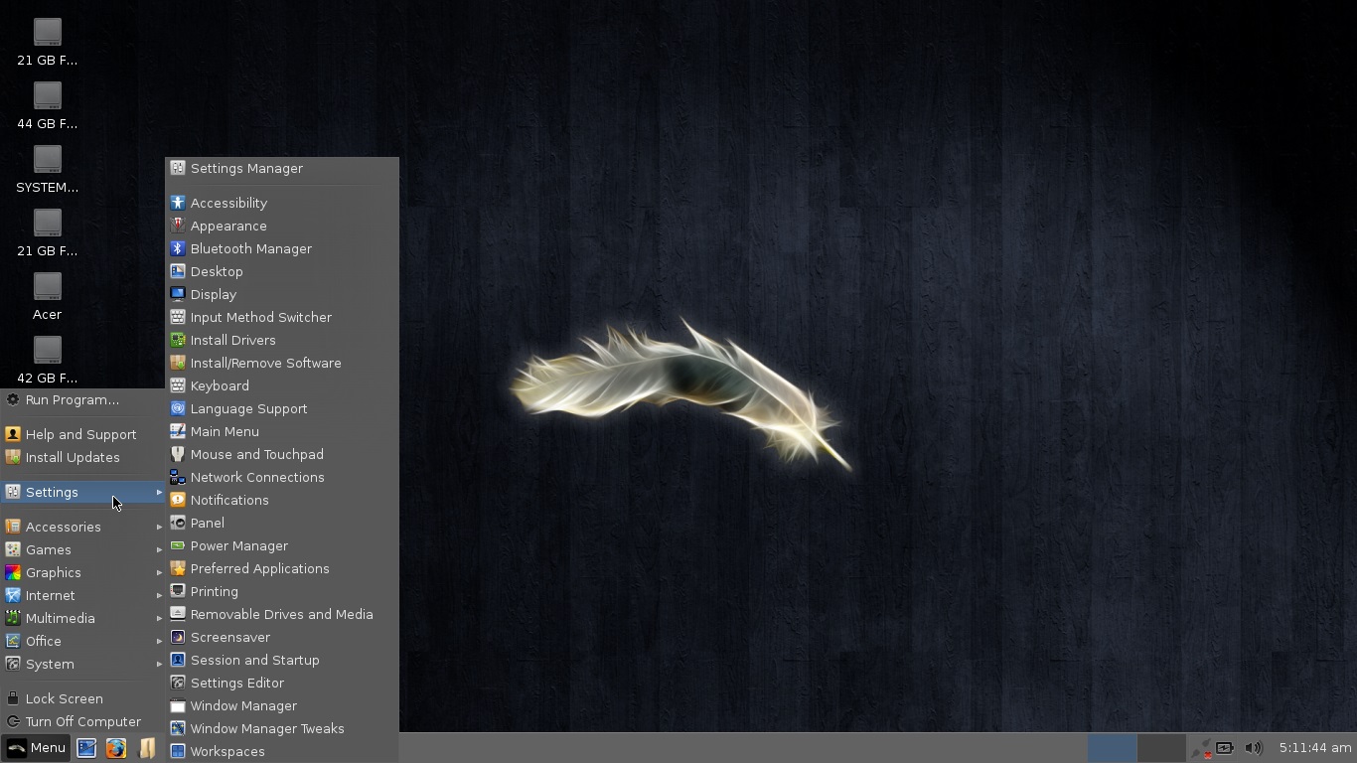
Task: Click the Lock Screen padlock icon
Action: [13, 698]
